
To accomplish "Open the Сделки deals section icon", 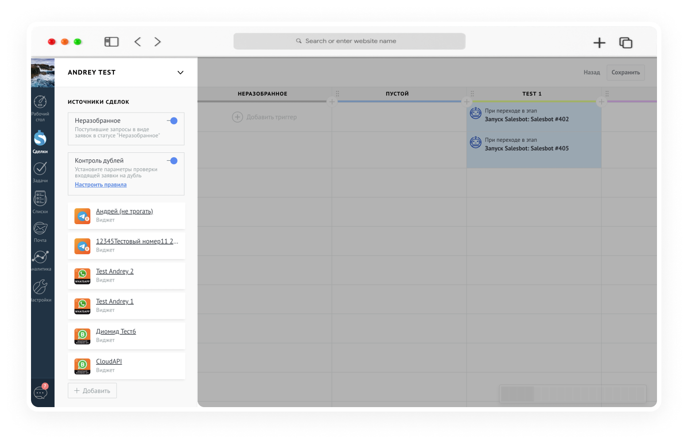I will pyautogui.click(x=40, y=139).
